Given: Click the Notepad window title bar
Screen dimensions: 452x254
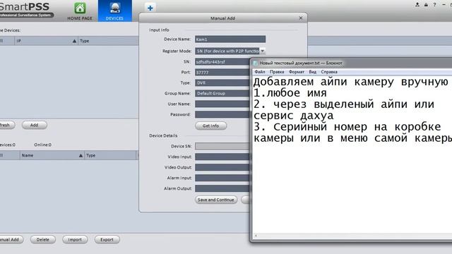Looking at the screenshot, I should (x=352, y=63).
